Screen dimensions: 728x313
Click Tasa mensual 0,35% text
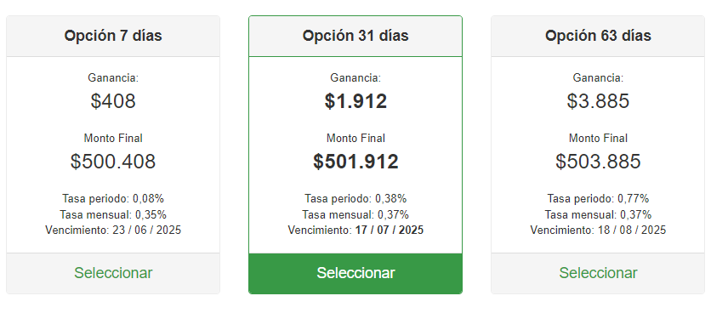(113, 214)
